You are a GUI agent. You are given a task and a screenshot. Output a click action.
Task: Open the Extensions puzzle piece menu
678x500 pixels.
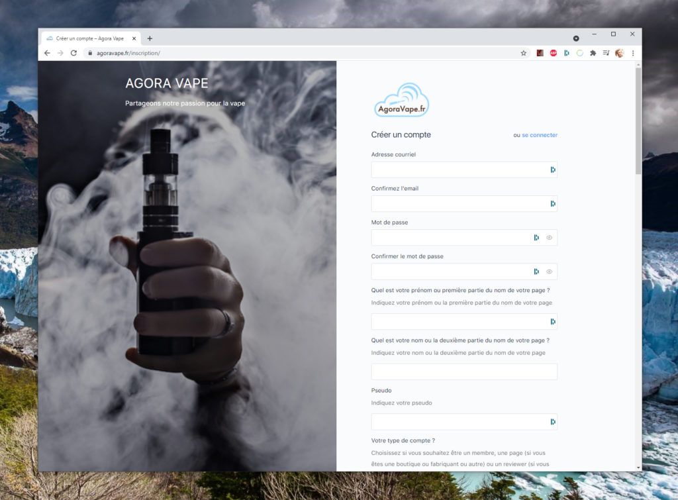(593, 53)
